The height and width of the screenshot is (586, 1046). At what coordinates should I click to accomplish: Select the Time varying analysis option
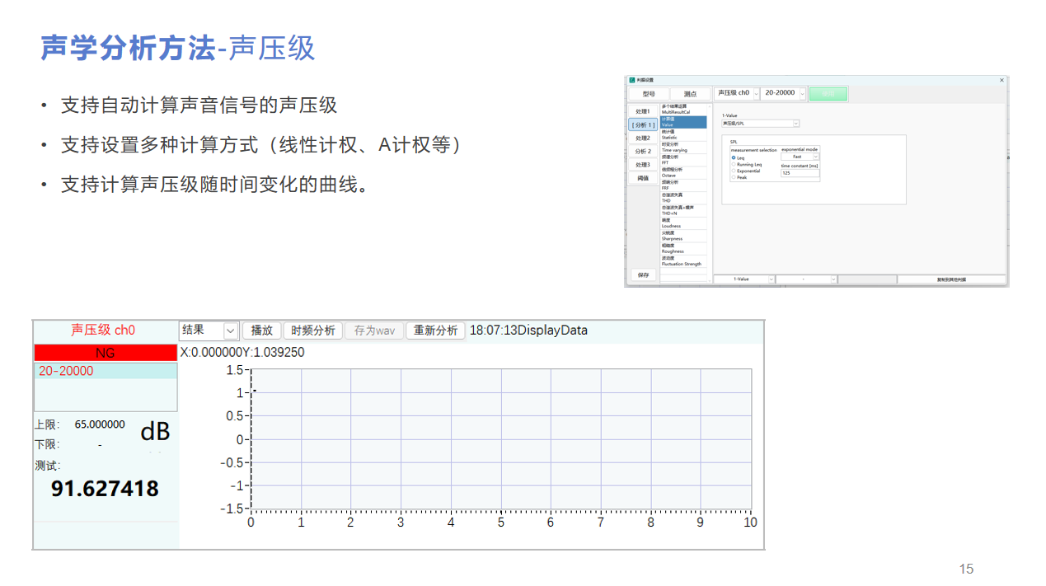click(682, 148)
